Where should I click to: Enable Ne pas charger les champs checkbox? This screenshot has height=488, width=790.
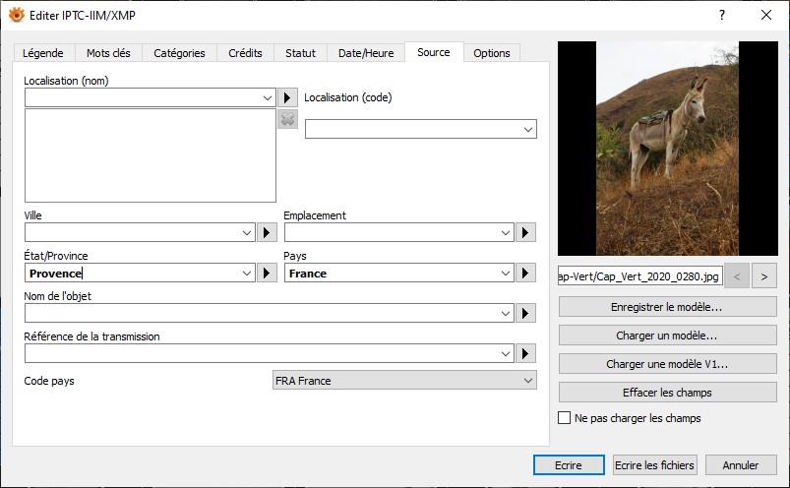point(565,418)
